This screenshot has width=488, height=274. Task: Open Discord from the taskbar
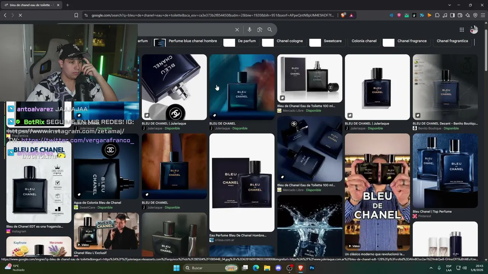coord(278,268)
